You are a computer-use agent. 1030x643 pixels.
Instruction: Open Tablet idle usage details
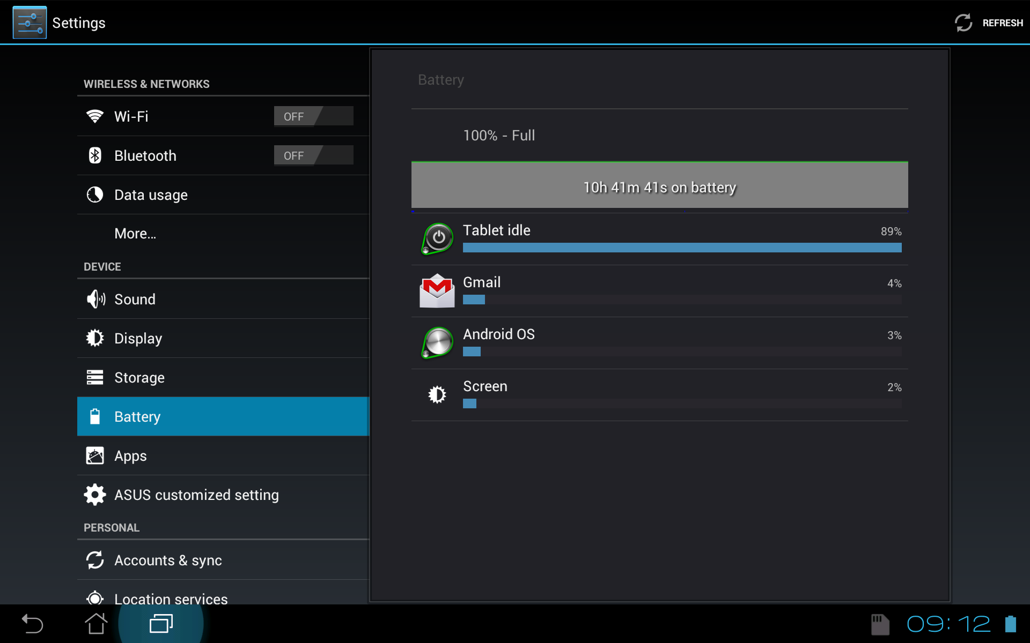tap(659, 239)
